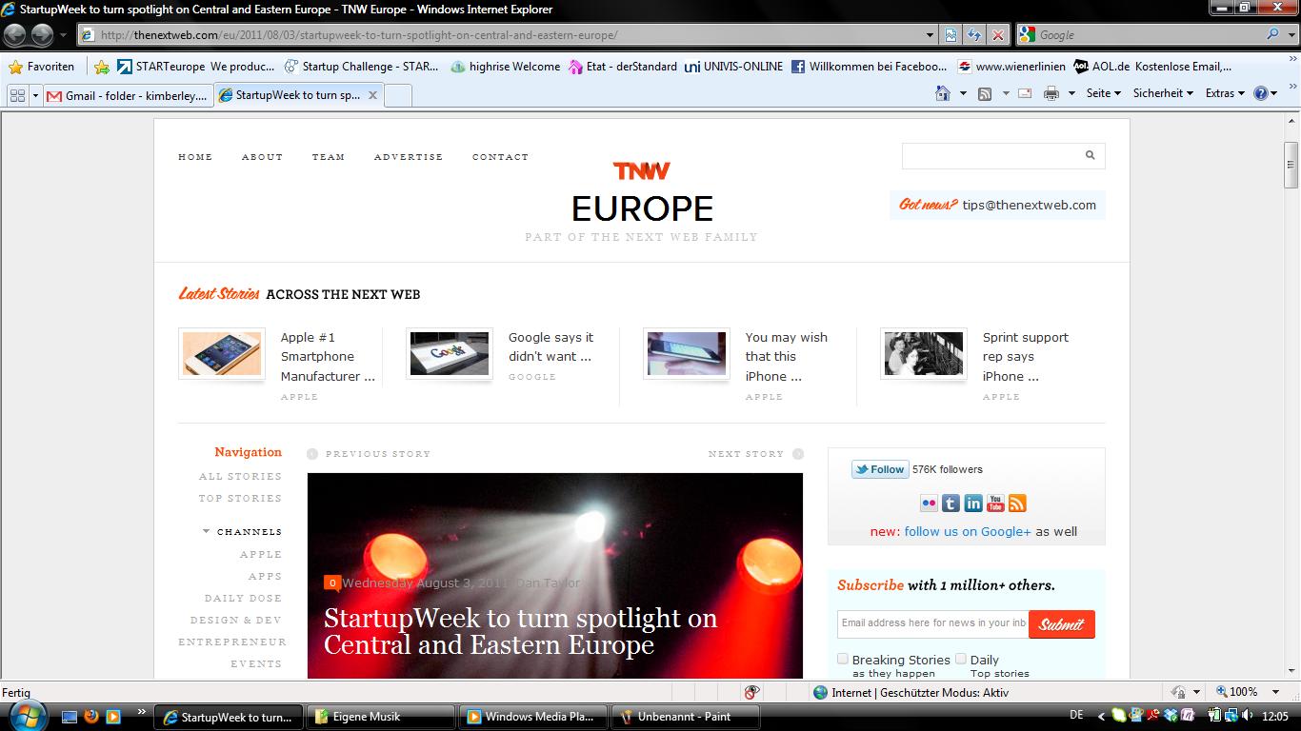This screenshot has width=1301, height=731.
Task: Enable the Breaking Stories checkbox
Action: pyautogui.click(x=843, y=659)
